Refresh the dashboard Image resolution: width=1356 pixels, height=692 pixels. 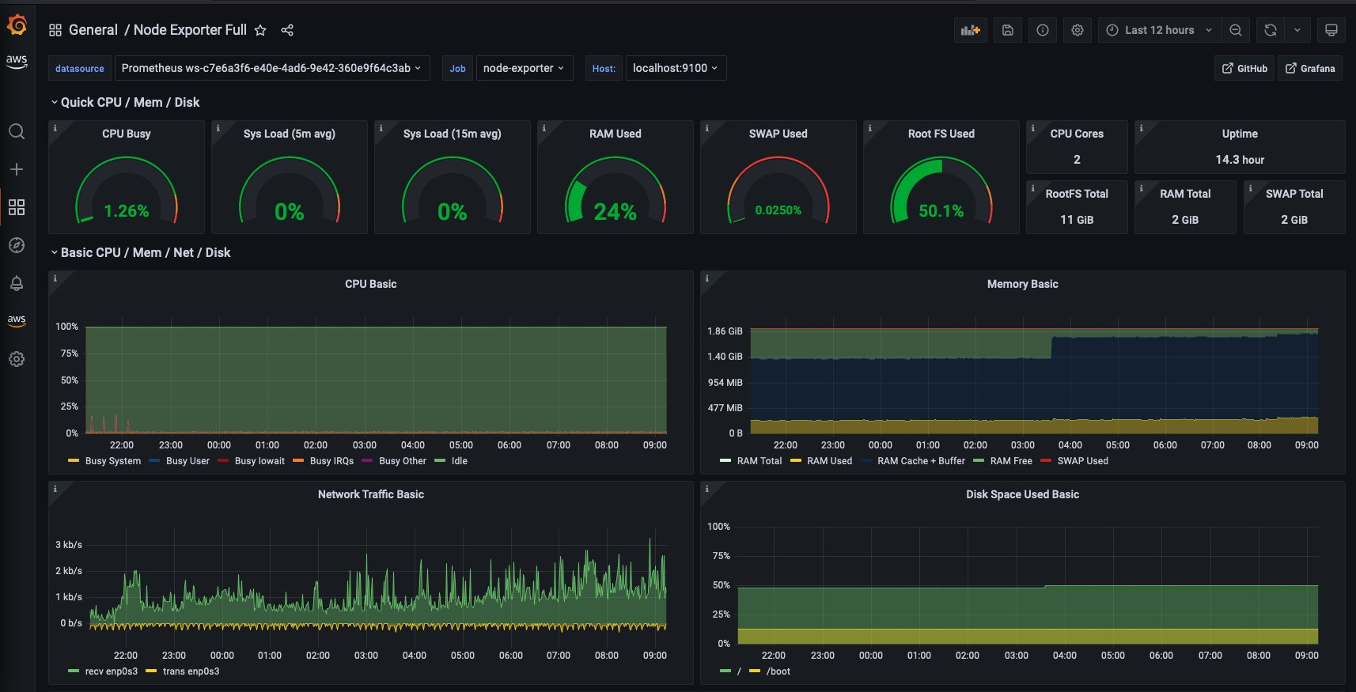1271,30
